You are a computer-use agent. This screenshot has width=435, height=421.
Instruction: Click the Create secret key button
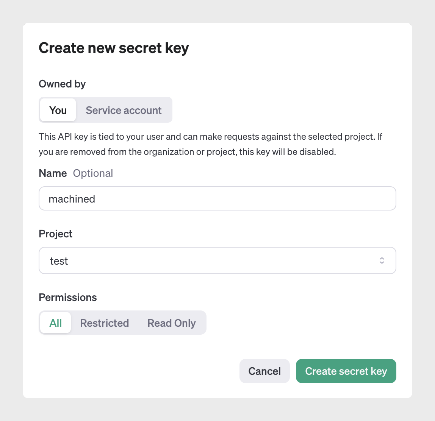pos(346,371)
